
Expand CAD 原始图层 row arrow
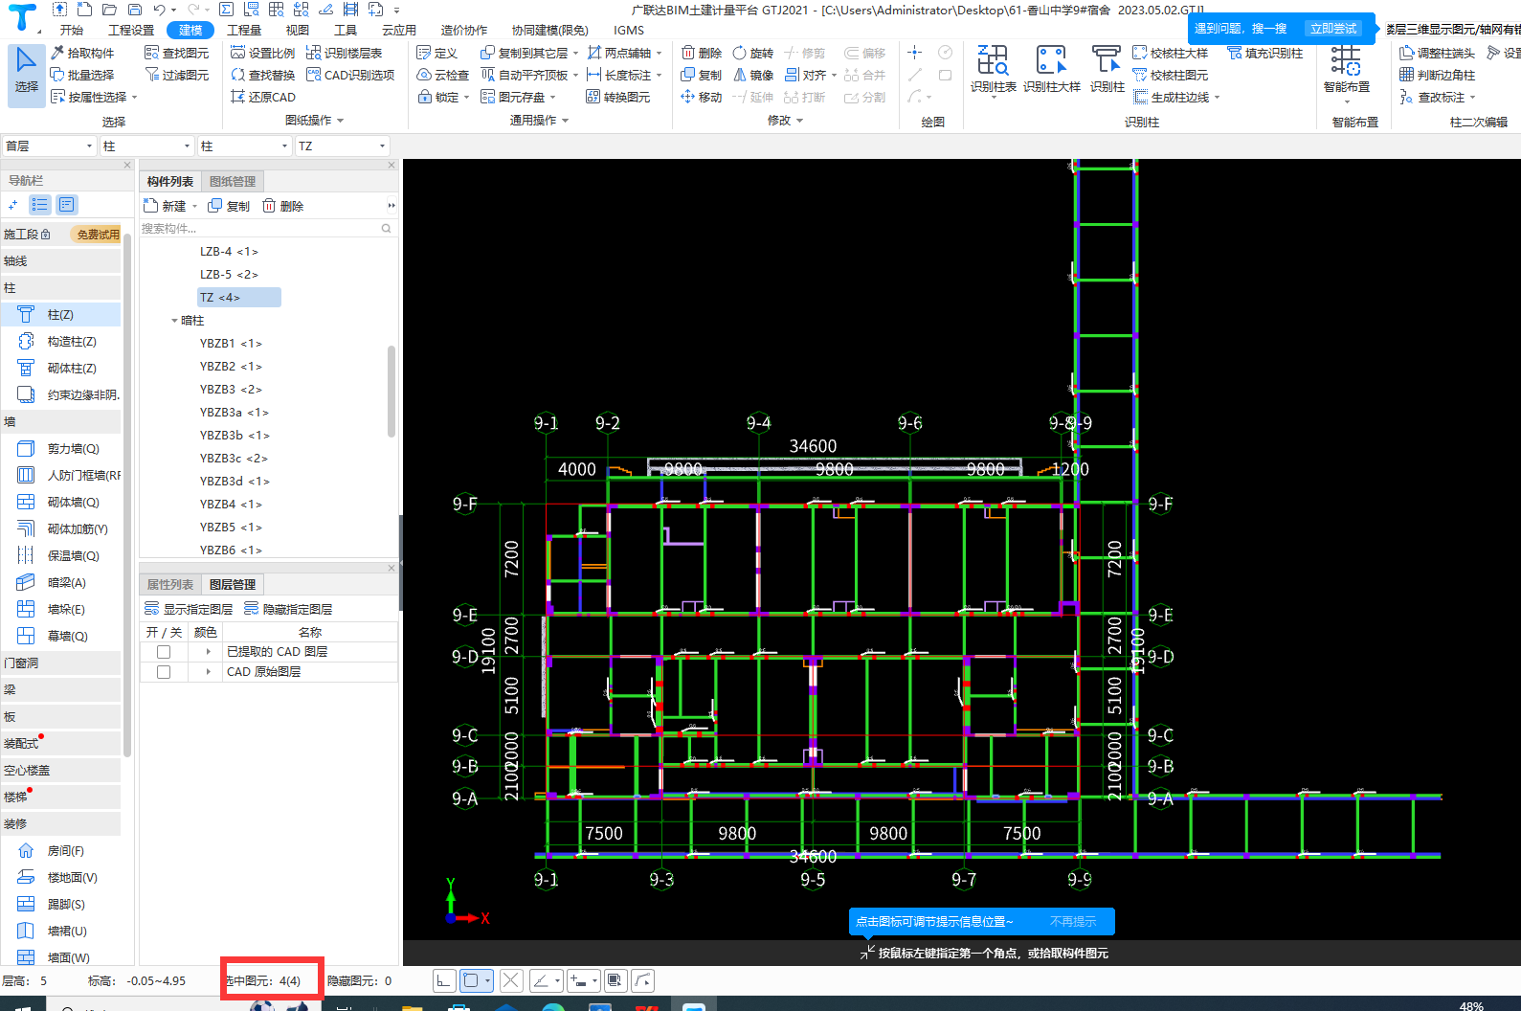(x=208, y=672)
